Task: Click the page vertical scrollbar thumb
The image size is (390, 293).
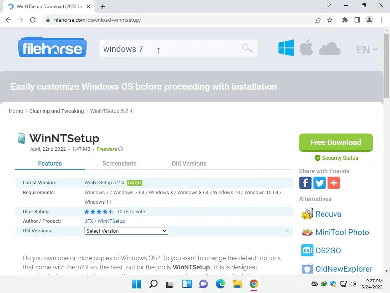Action: pos(387,66)
